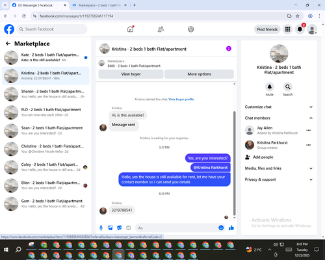This screenshot has height=260, width=325.
Task: Open account avatar menu
Action: (x=312, y=29)
